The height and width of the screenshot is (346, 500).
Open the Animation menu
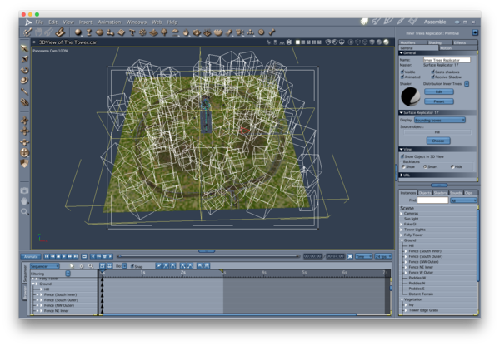click(109, 22)
